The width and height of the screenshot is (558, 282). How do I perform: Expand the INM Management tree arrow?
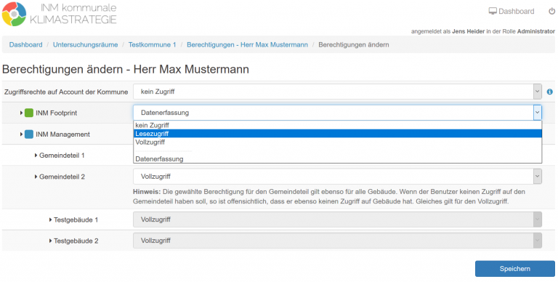coord(21,134)
